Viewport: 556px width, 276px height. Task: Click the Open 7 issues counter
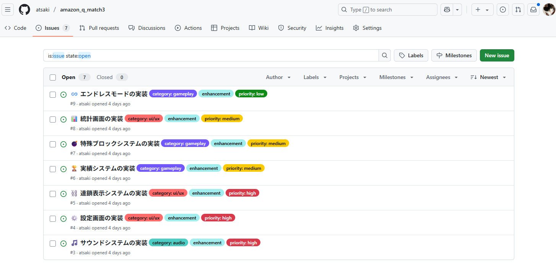click(76, 77)
